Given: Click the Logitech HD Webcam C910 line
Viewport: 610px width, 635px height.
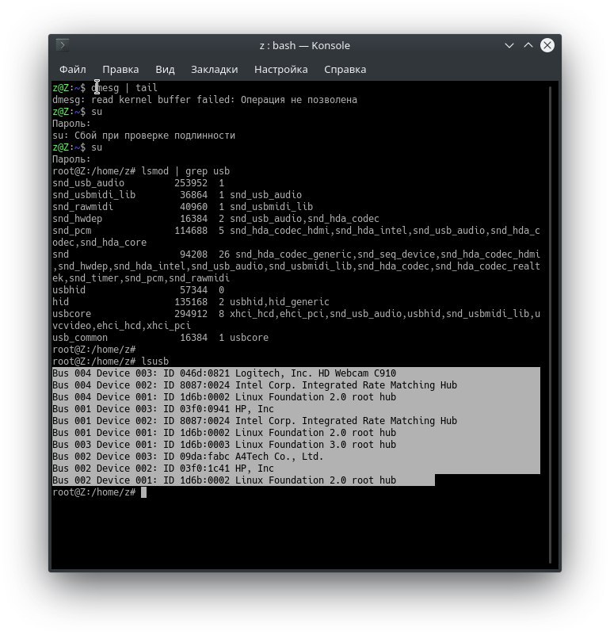Looking at the screenshot, I should click(x=224, y=373).
